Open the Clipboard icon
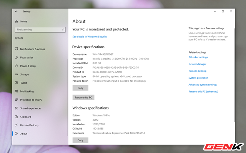This screenshot has height=153, width=246. click(x=16, y=117)
